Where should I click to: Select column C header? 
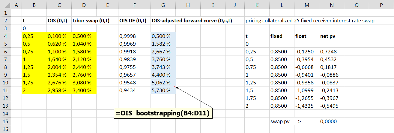click(59, 5)
